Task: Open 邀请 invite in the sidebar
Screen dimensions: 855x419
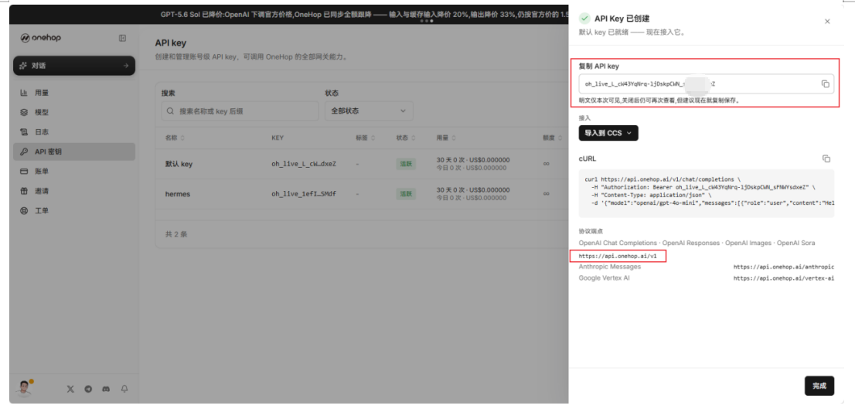Action: point(74,191)
